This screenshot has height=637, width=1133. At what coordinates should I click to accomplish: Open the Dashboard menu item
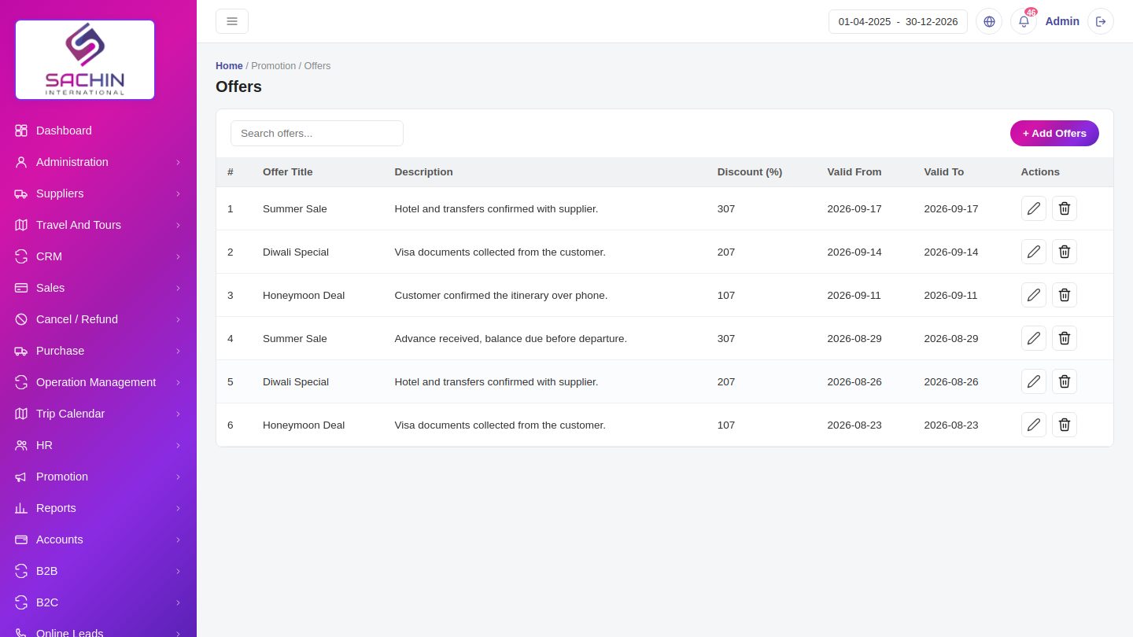coord(98,131)
